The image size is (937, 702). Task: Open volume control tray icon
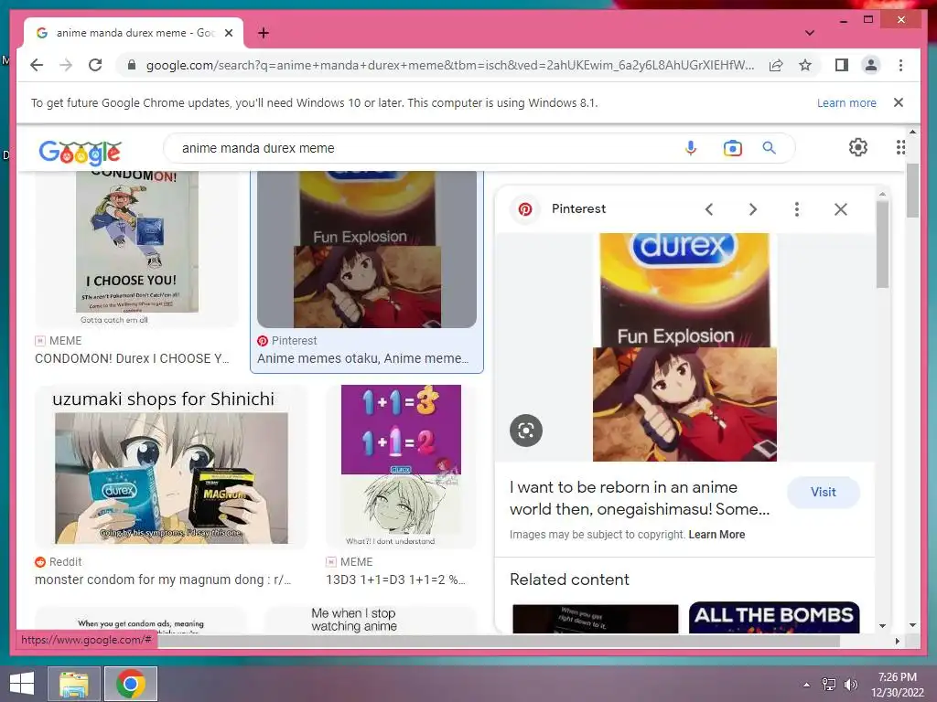[850, 685]
